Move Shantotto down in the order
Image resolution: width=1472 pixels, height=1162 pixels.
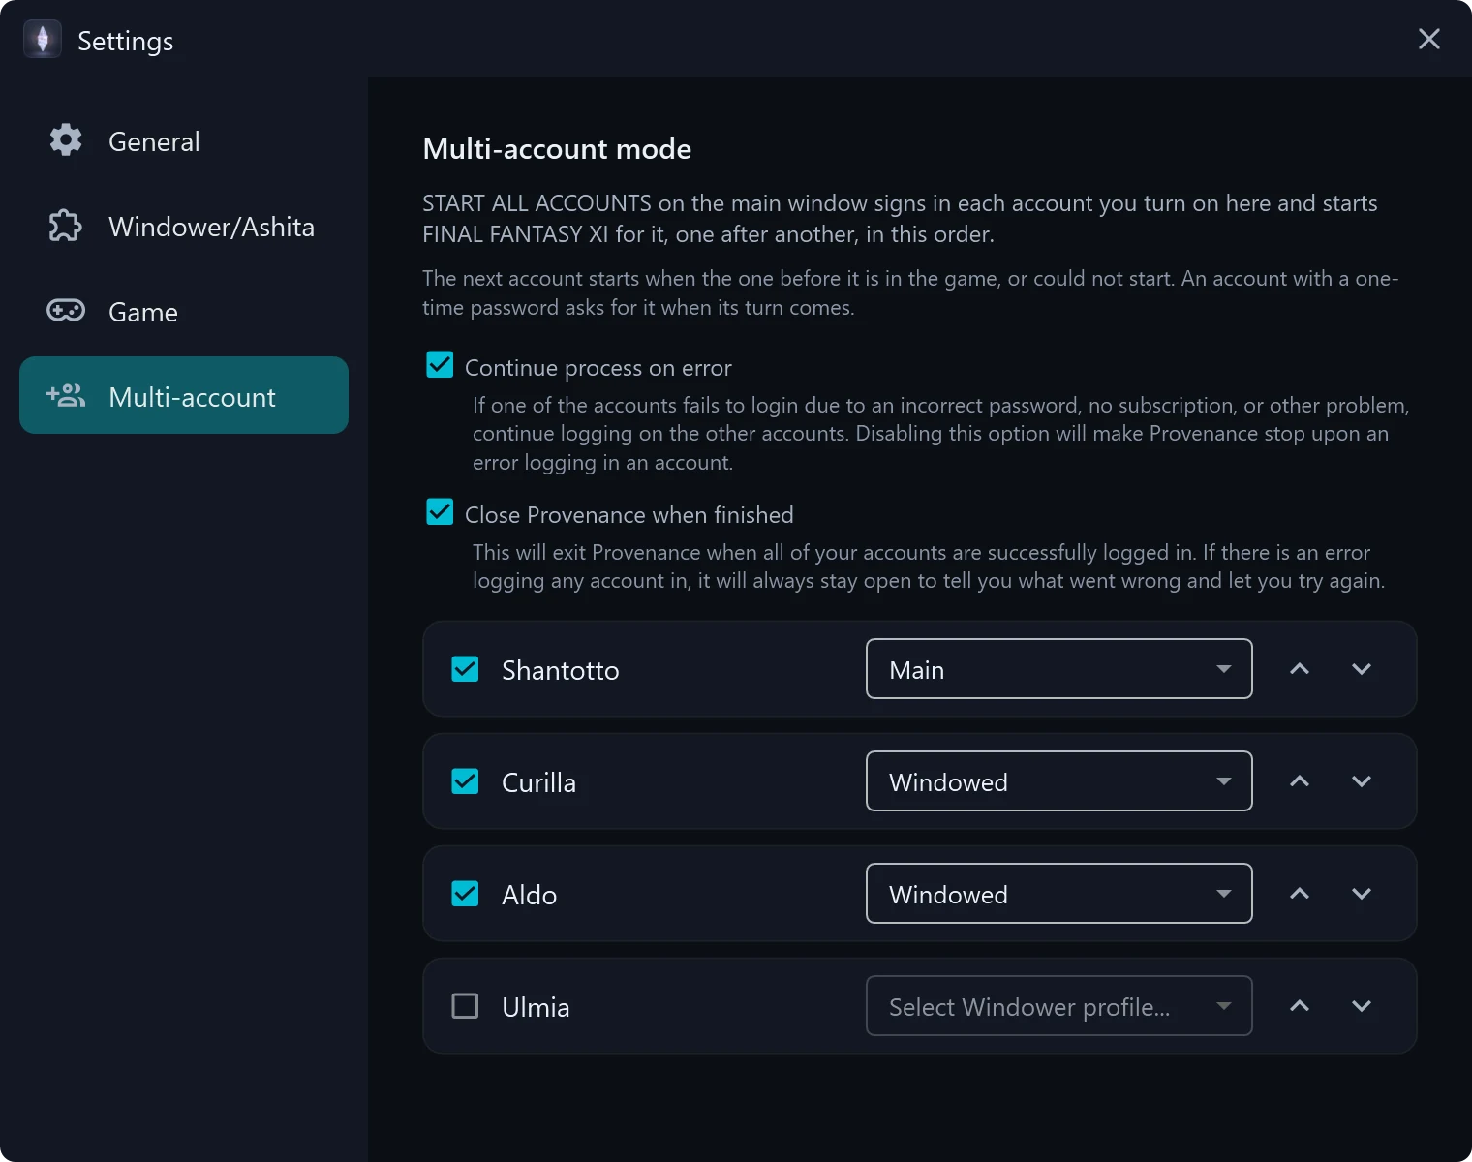[1362, 669]
